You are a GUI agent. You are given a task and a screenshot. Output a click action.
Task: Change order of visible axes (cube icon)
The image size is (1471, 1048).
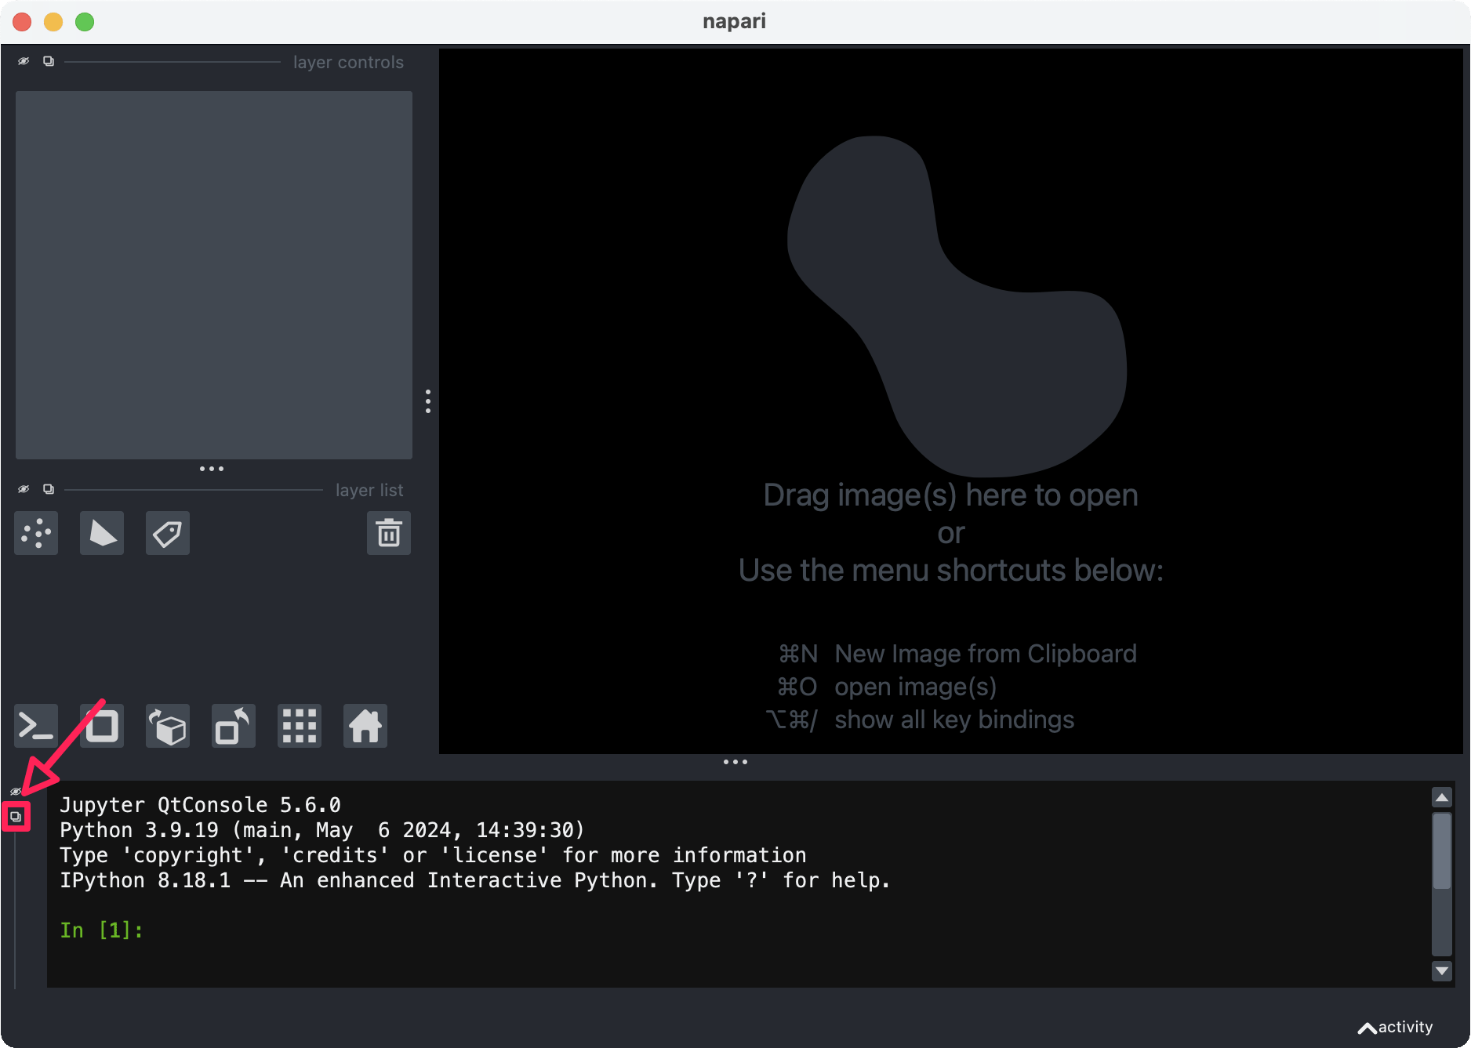click(x=168, y=726)
